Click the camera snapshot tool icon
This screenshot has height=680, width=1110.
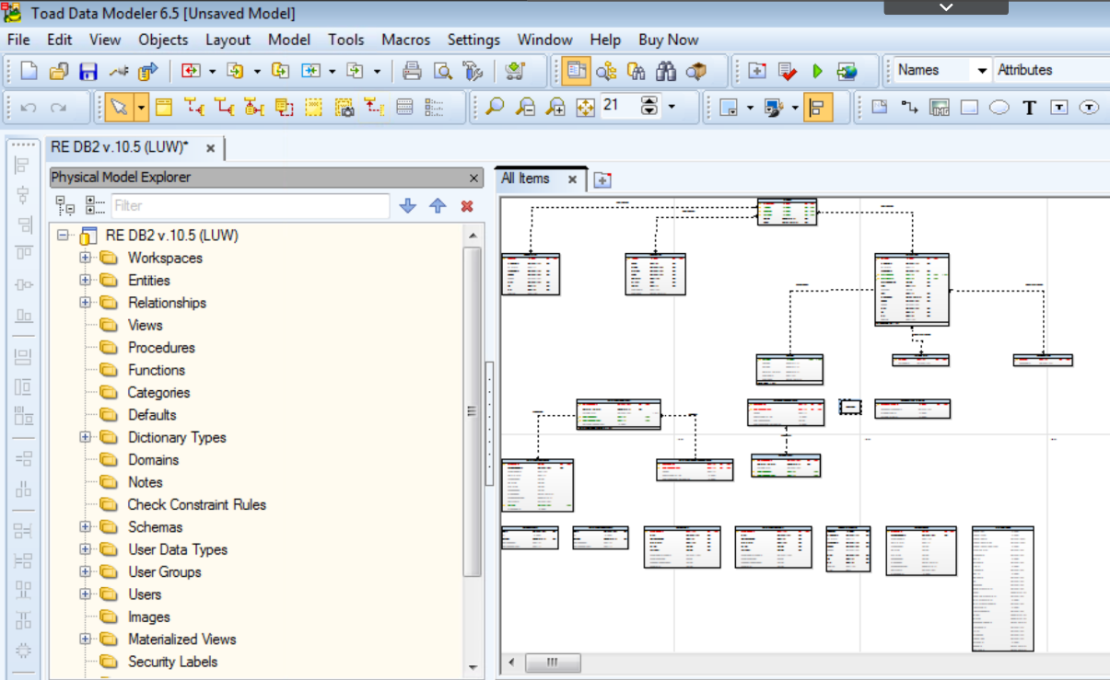tap(345, 108)
